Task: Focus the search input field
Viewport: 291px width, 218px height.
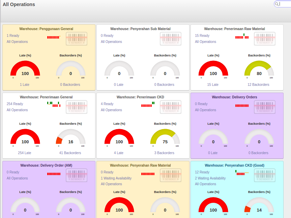Action: (x=285, y=4)
